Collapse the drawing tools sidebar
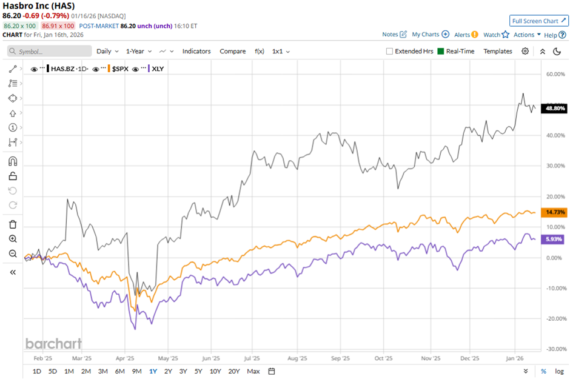Image resolution: width=570 pixels, height=379 pixels. (x=13, y=272)
